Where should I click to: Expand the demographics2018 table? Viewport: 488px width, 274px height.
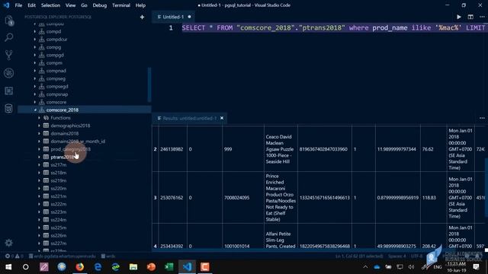39,126
